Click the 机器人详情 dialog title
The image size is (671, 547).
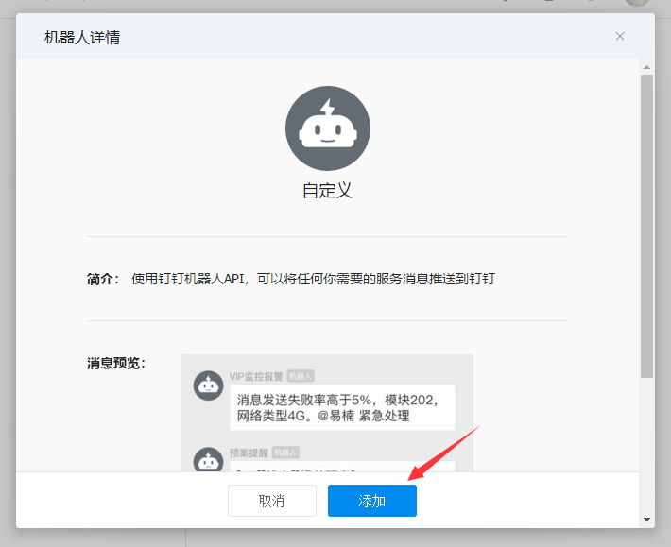pos(82,37)
